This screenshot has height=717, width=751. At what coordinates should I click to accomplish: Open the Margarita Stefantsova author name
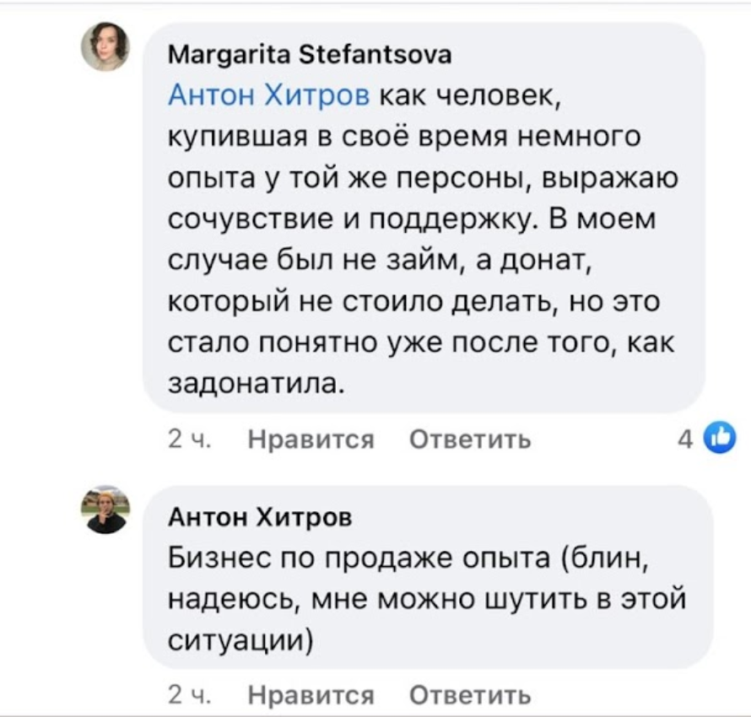(x=310, y=55)
